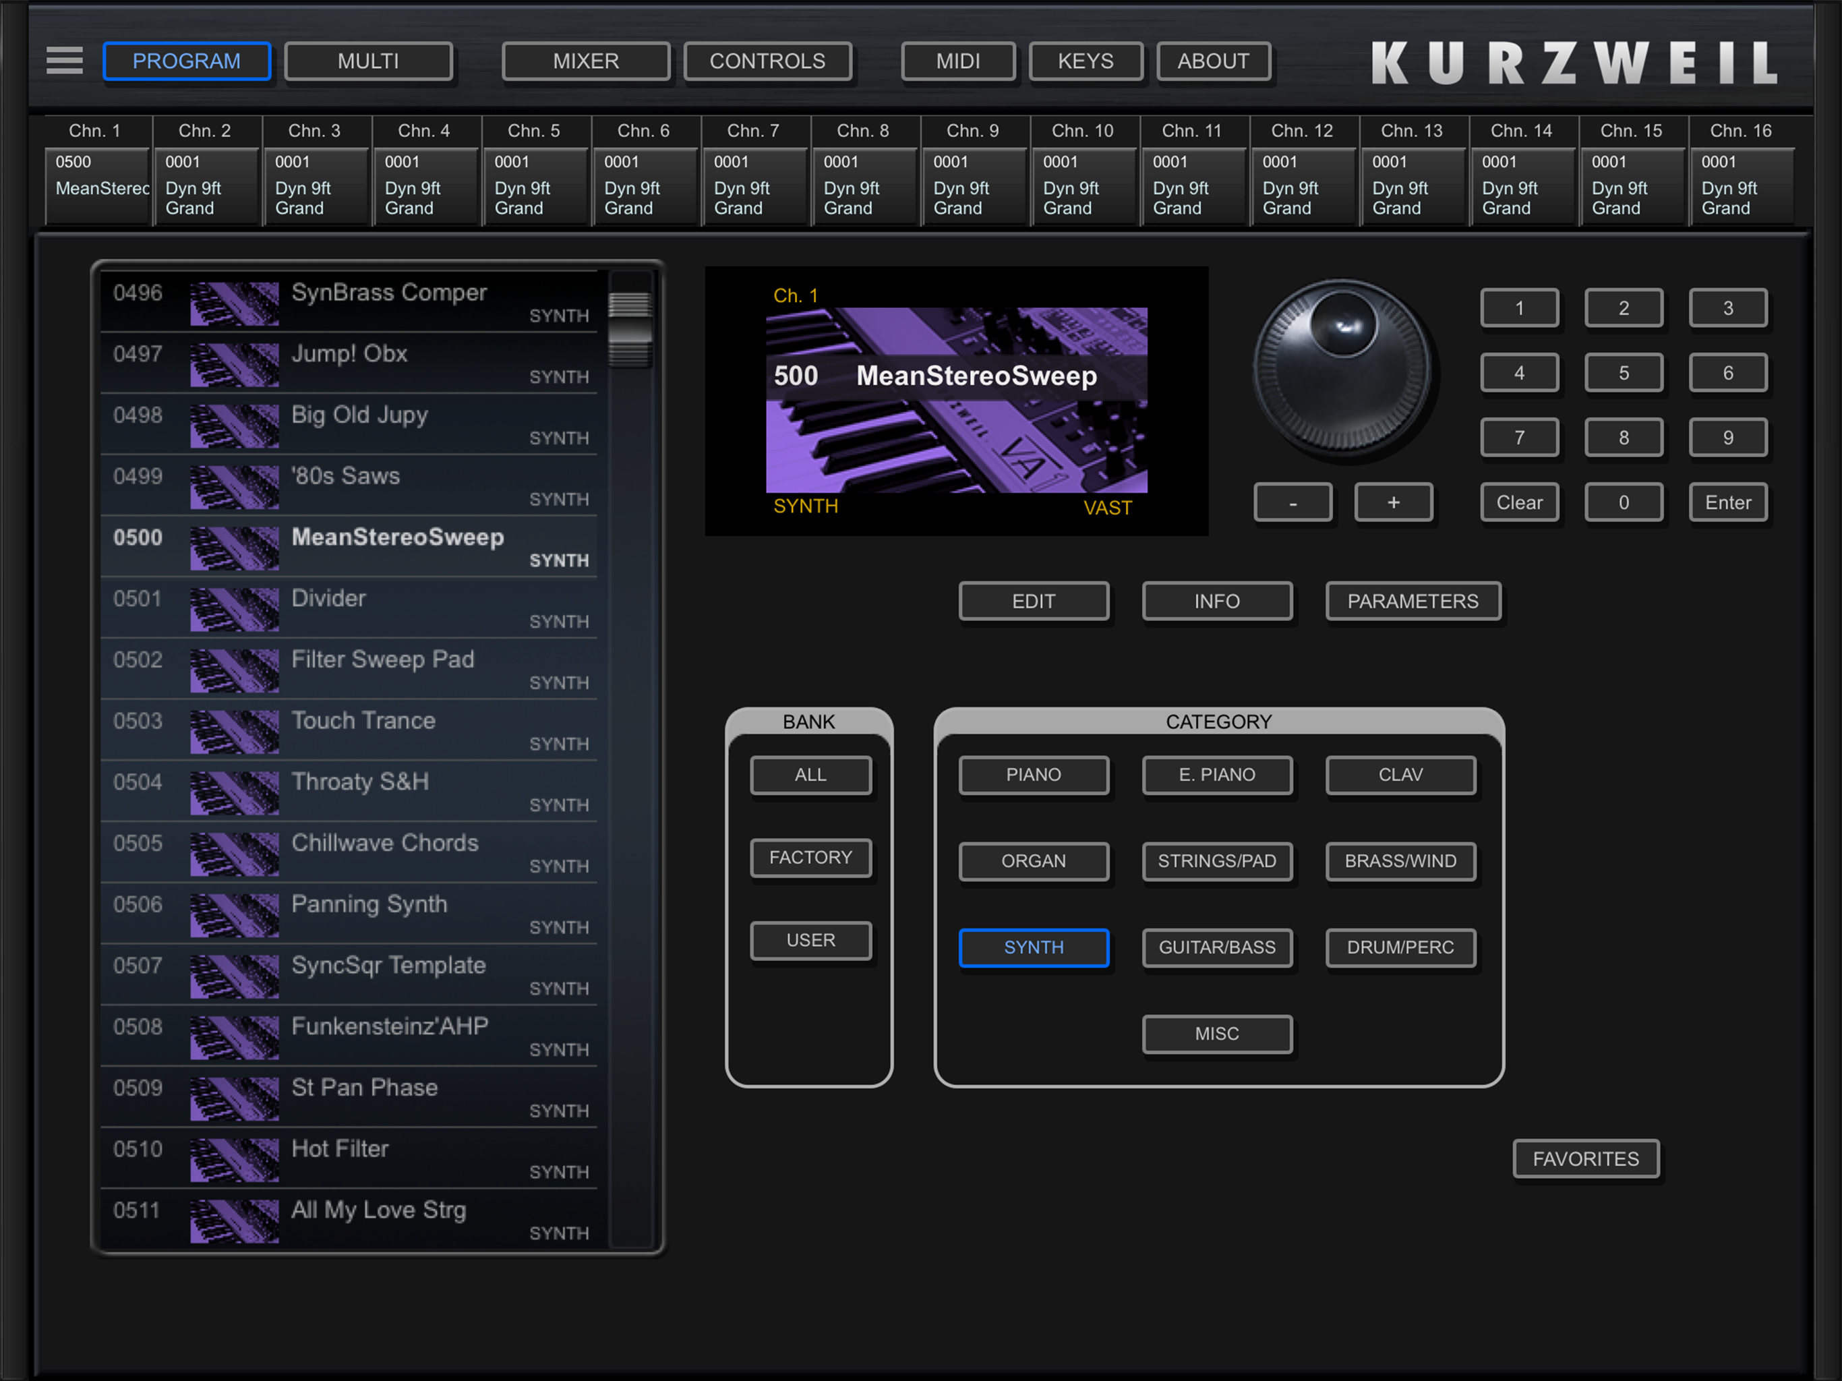Click thumbnail icon of Panning Synth
The width and height of the screenshot is (1842, 1381).
[x=234, y=916]
